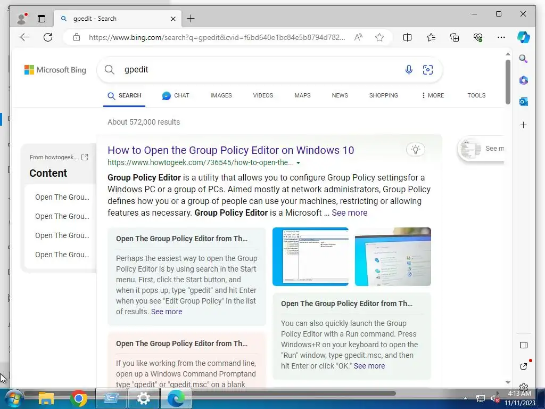Open the Windows Start button
Image resolution: width=545 pixels, height=409 pixels.
point(13,398)
